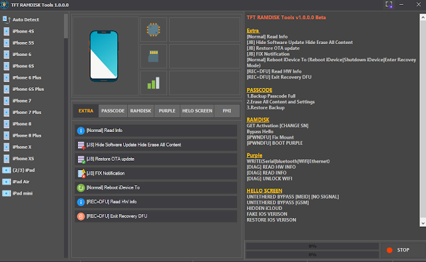
Task: Click the green signal bars icon
Action: (x=154, y=83)
